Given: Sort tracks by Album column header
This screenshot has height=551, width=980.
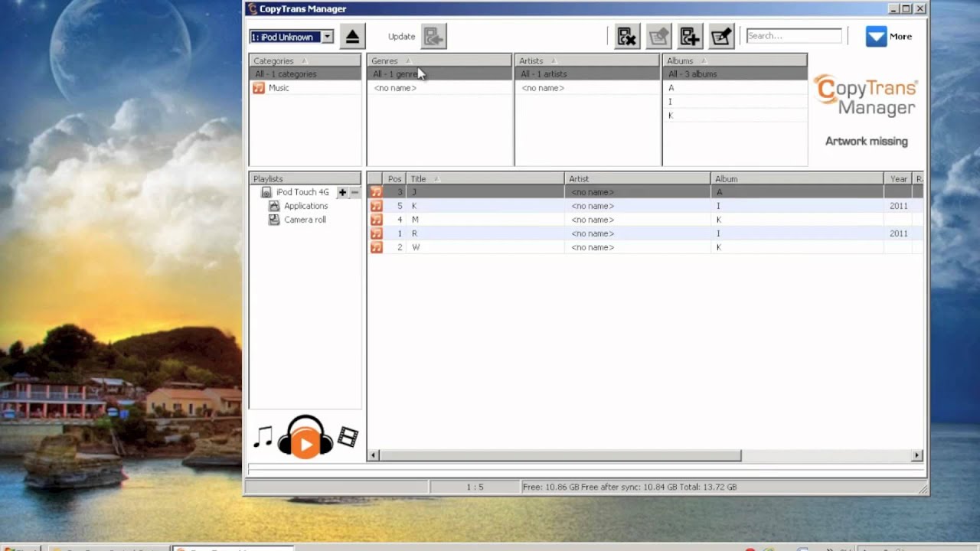Looking at the screenshot, I should (x=797, y=178).
